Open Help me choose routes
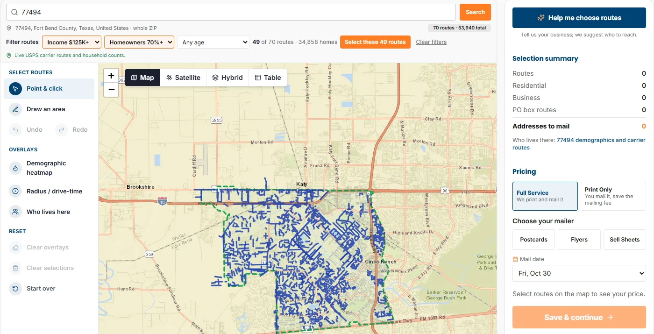 pyautogui.click(x=579, y=18)
